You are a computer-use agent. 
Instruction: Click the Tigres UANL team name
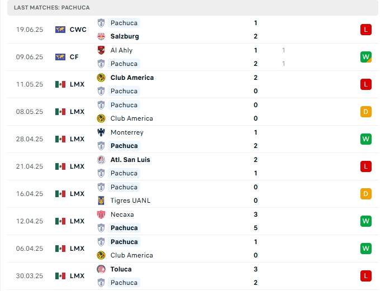coord(130,201)
